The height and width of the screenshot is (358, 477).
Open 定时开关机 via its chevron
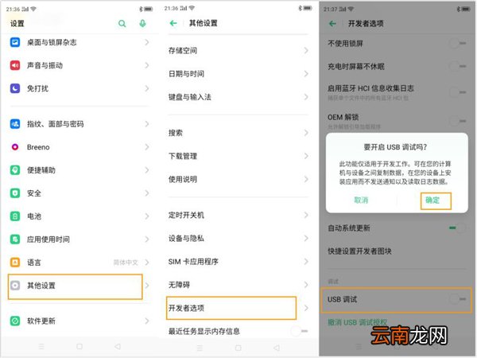[306, 215]
